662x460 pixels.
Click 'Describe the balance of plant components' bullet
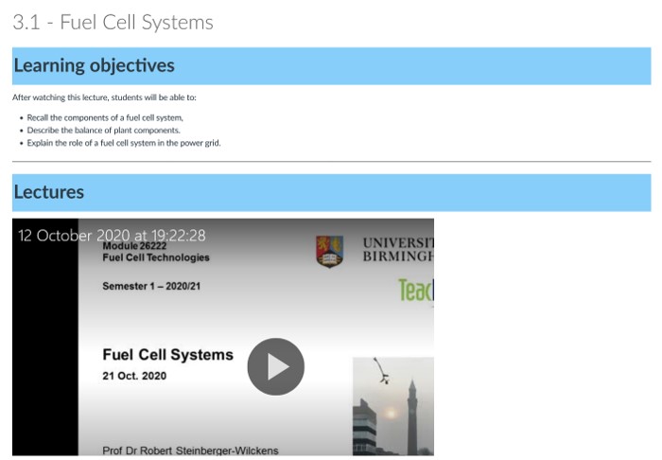click(103, 130)
